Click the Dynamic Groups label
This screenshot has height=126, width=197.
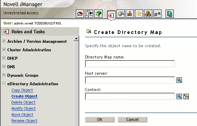coord(23,75)
